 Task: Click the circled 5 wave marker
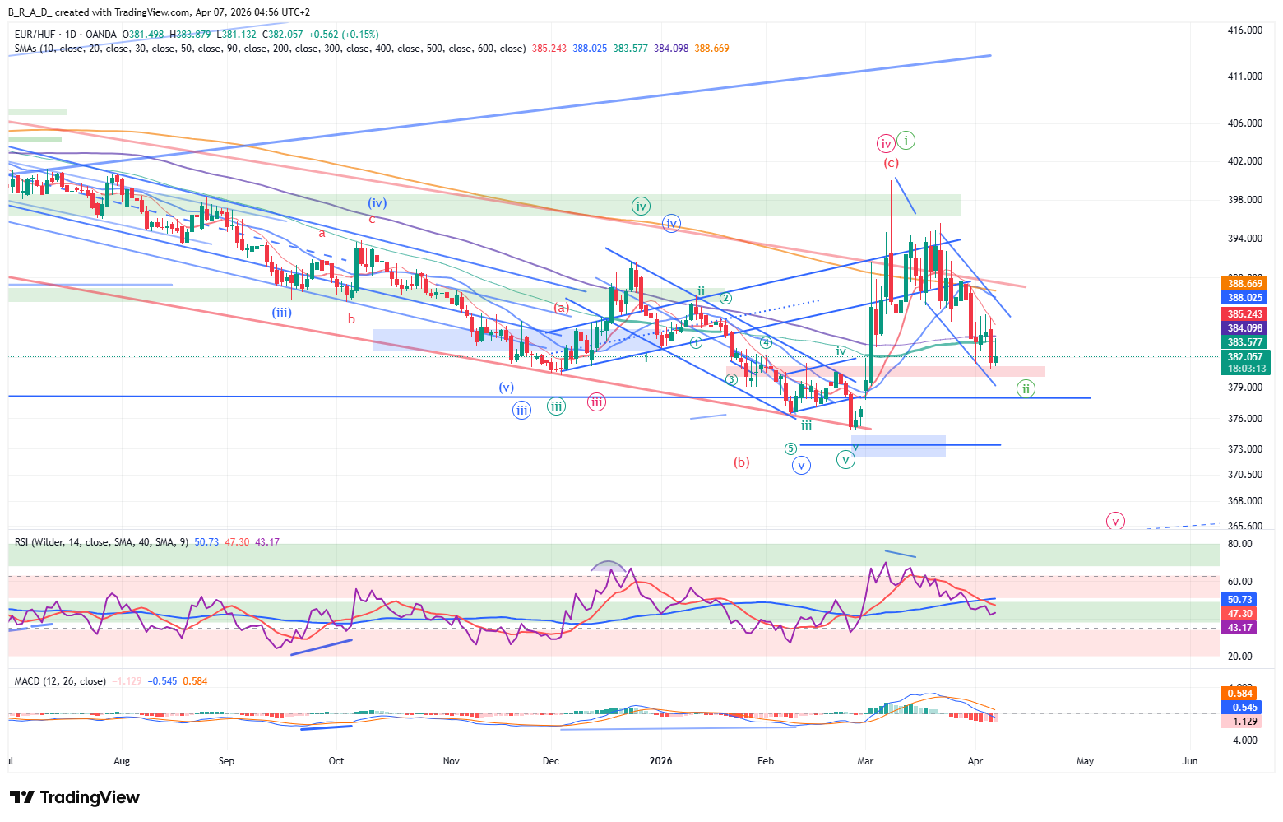tap(790, 448)
